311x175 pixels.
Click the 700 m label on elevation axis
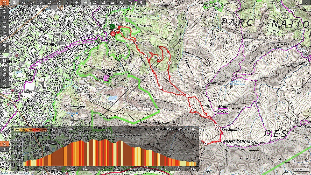(x=16, y=134)
